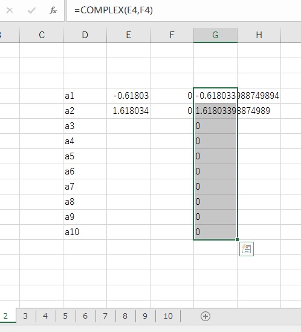Select the 0 in column G on row a5

pos(215,156)
